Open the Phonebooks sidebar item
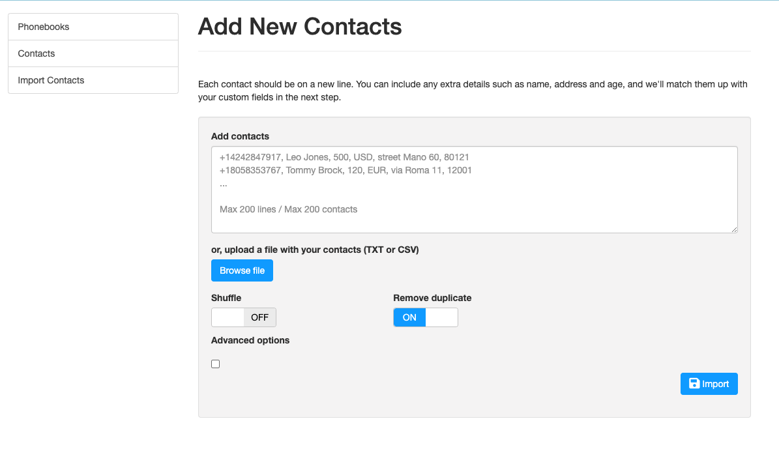The height and width of the screenshot is (449, 779). [x=93, y=27]
